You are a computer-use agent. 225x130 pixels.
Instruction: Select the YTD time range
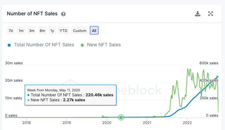(x=63, y=31)
